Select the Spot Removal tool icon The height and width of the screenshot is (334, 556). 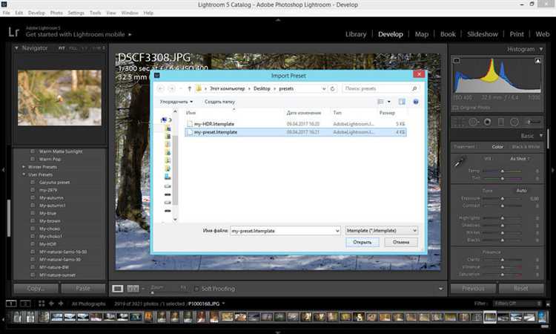[x=474, y=122]
